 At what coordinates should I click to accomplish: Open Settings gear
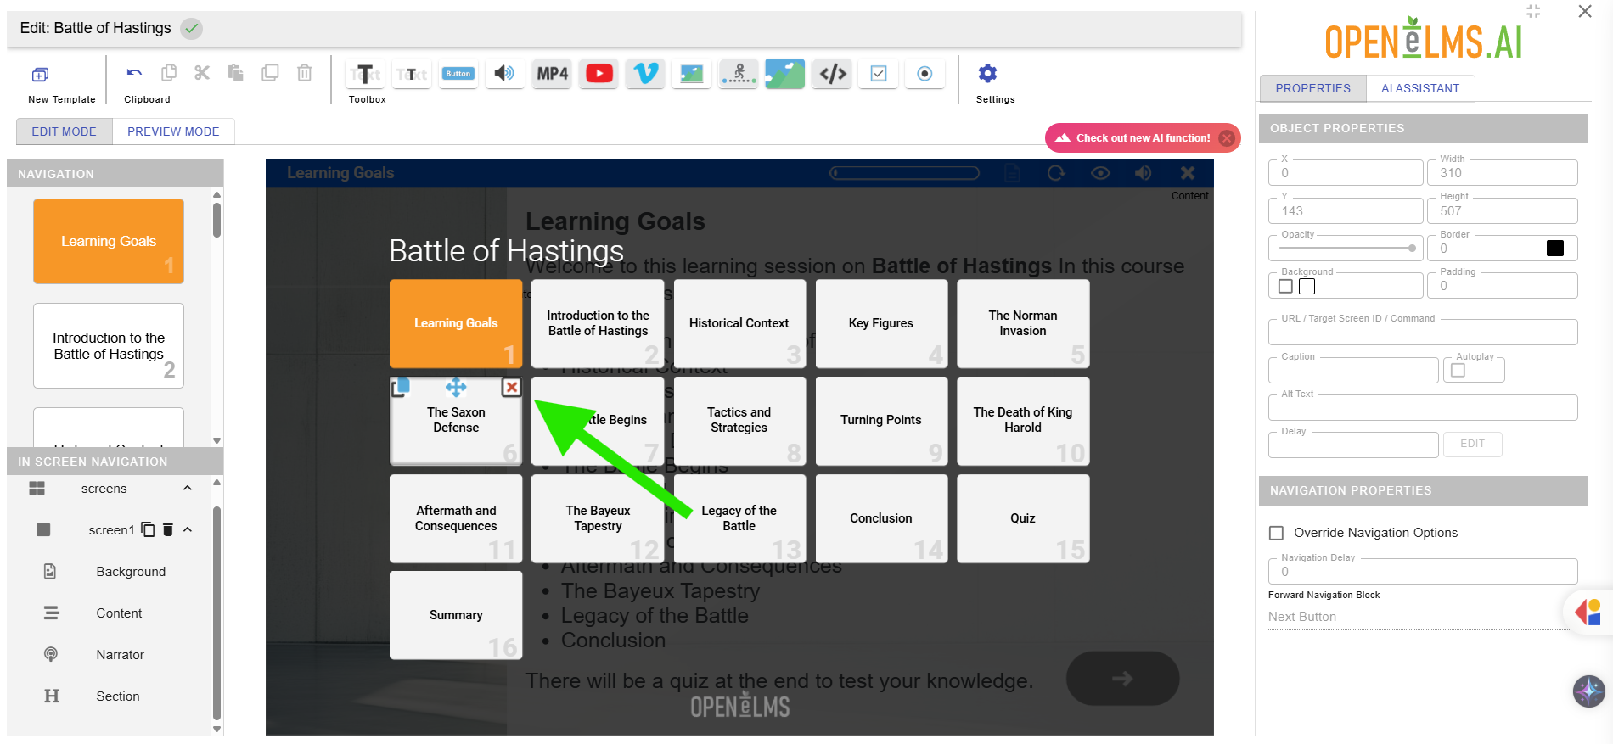tap(987, 74)
